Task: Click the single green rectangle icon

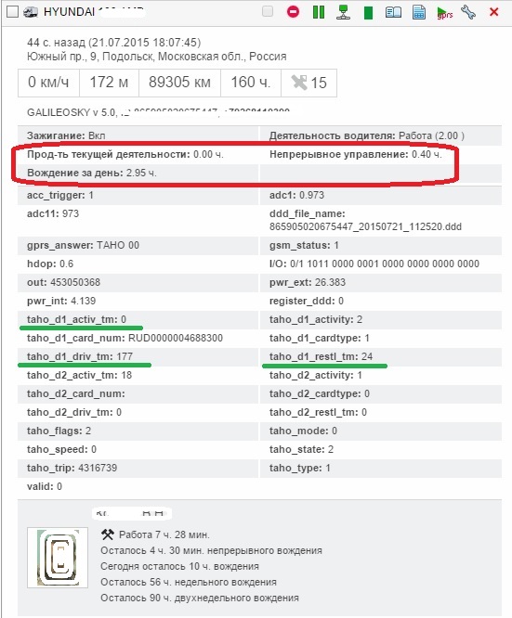Action: click(368, 12)
